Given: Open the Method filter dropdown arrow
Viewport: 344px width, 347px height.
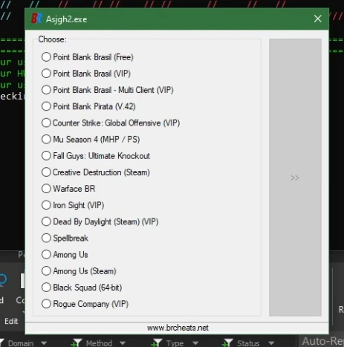Looking at the screenshot, I should 123,343.
